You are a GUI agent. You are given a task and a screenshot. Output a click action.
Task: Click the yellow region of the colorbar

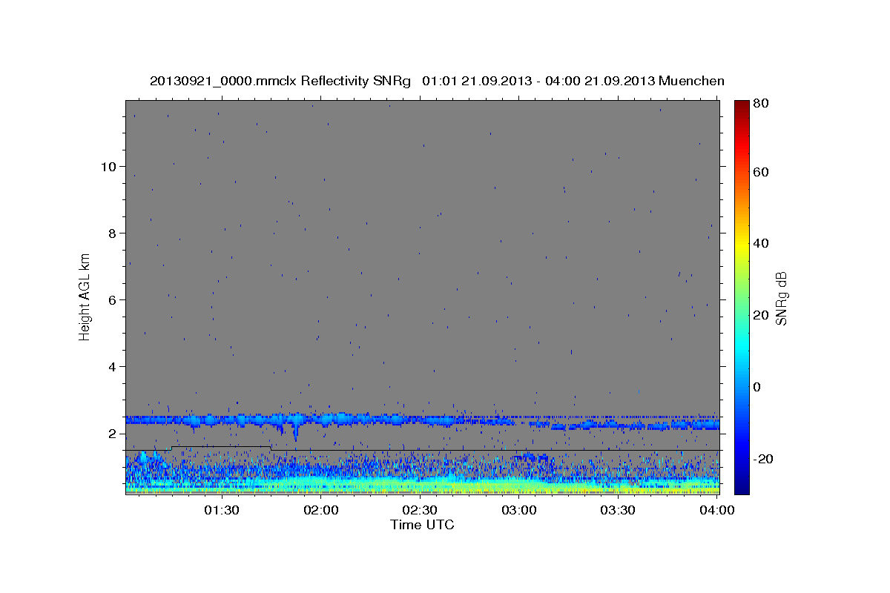742,245
